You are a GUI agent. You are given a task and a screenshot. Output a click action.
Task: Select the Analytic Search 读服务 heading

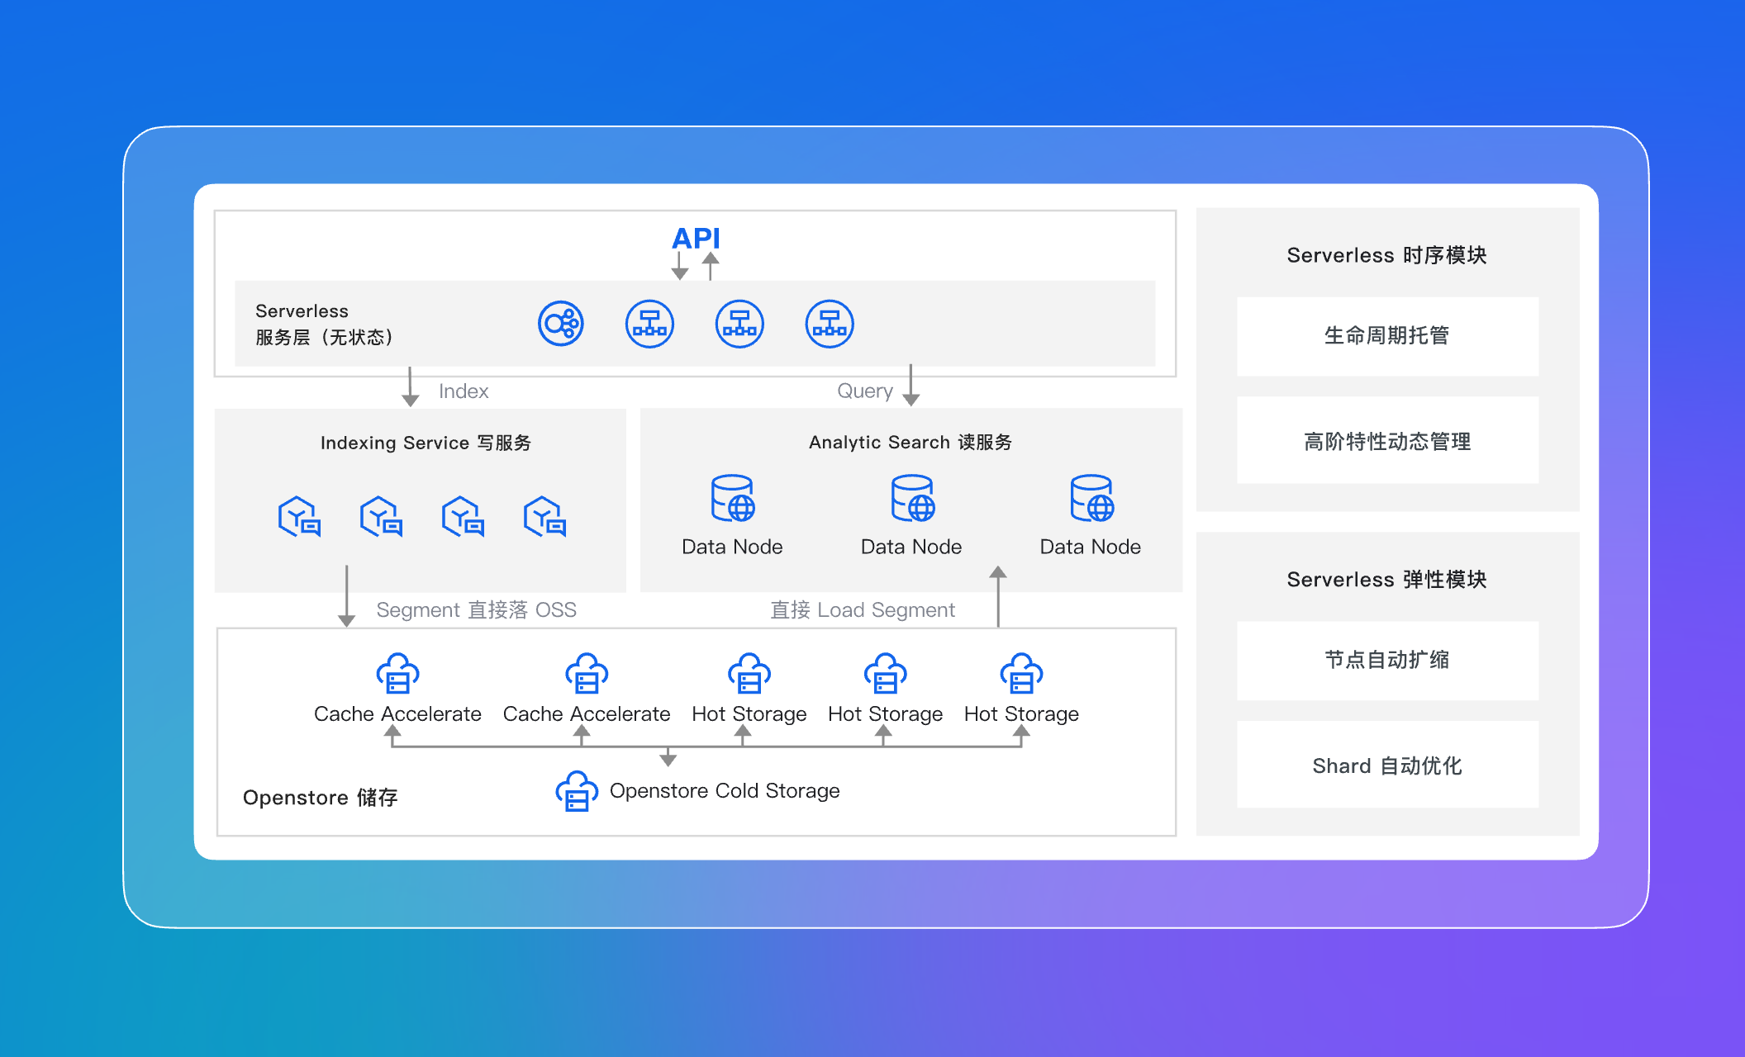click(911, 442)
